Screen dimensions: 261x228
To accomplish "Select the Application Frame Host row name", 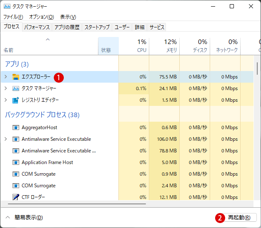I will pos(47,162).
